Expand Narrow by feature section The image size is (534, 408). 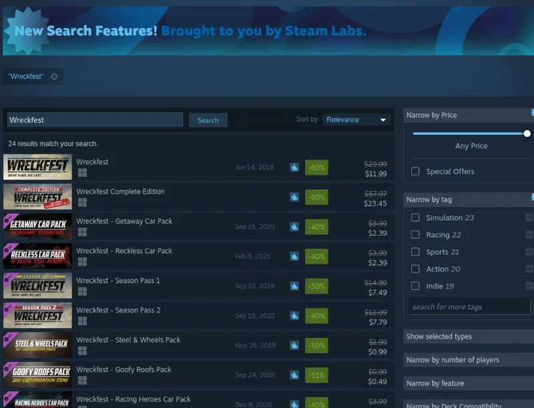469,383
